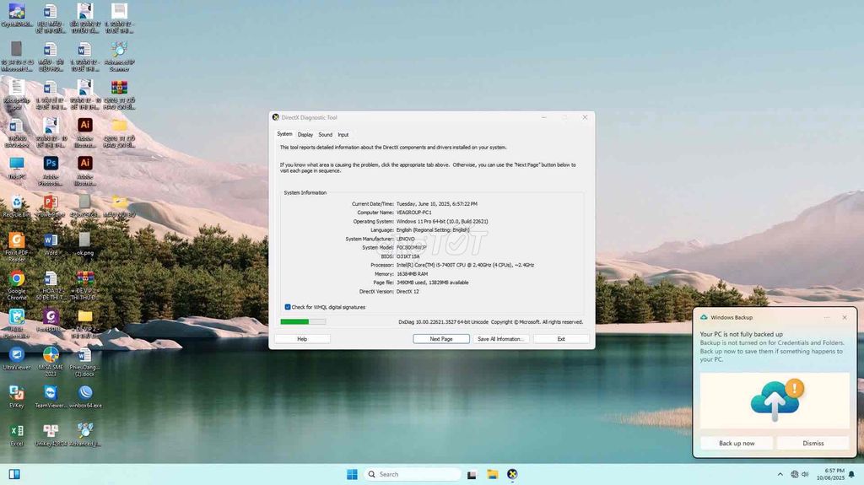Launch Word desktop shortcut
The width and height of the screenshot is (864, 485).
(x=51, y=244)
